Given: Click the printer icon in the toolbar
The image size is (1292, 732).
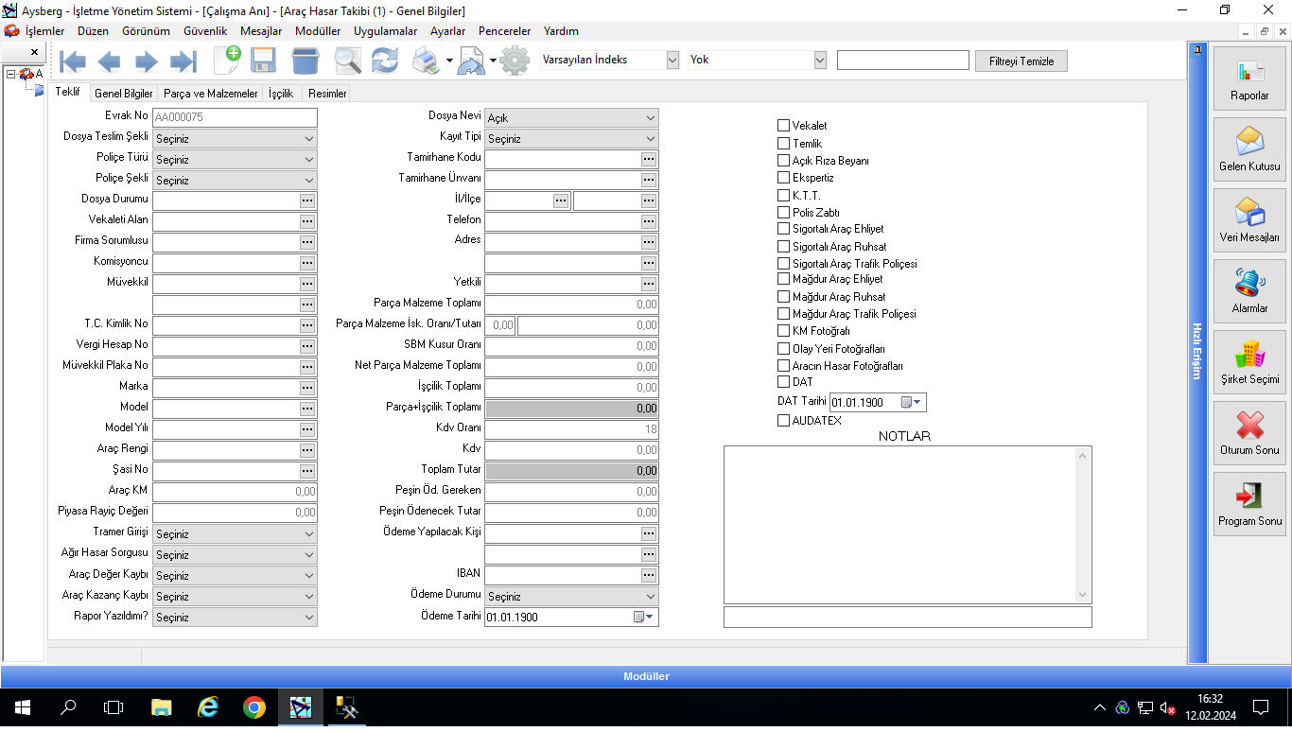Looking at the screenshot, I should 426,61.
